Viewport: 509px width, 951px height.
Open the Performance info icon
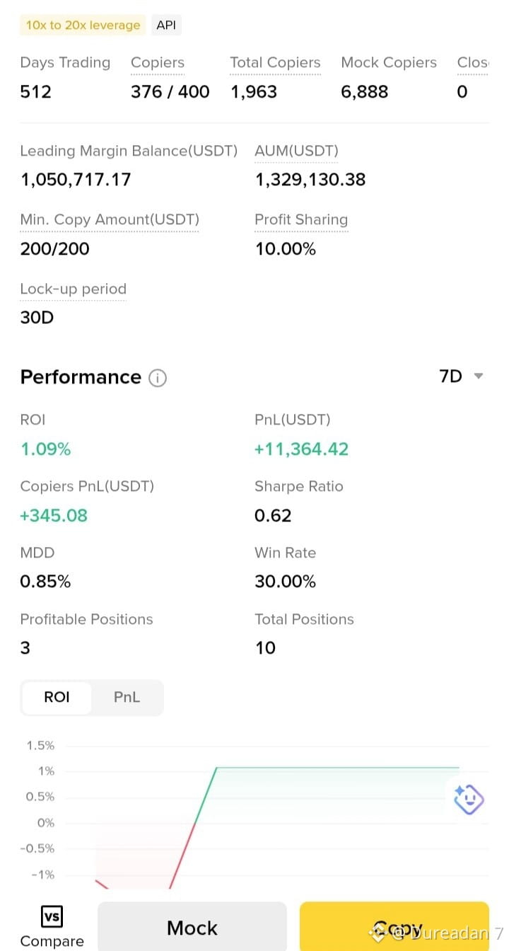tap(158, 378)
